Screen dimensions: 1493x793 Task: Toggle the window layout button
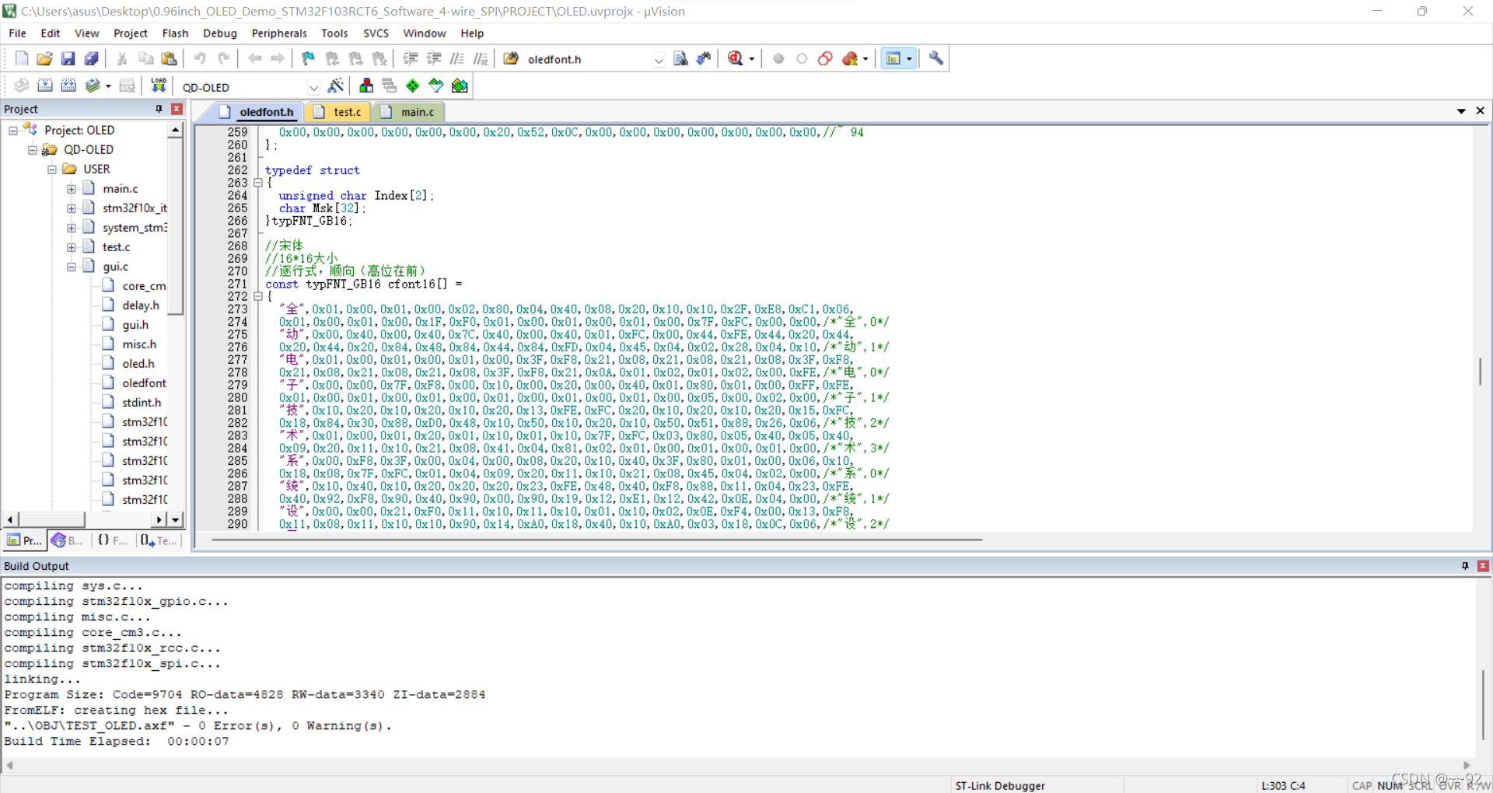click(x=893, y=58)
